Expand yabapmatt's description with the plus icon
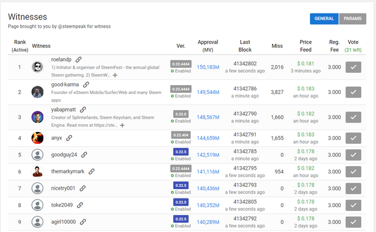The image size is (376, 232). point(122,125)
